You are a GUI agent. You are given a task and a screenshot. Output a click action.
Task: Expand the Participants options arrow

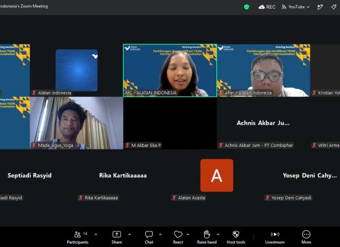pyautogui.click(x=96, y=234)
